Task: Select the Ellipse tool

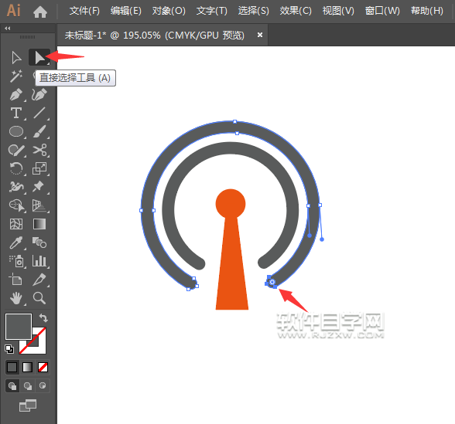Action: [16, 131]
